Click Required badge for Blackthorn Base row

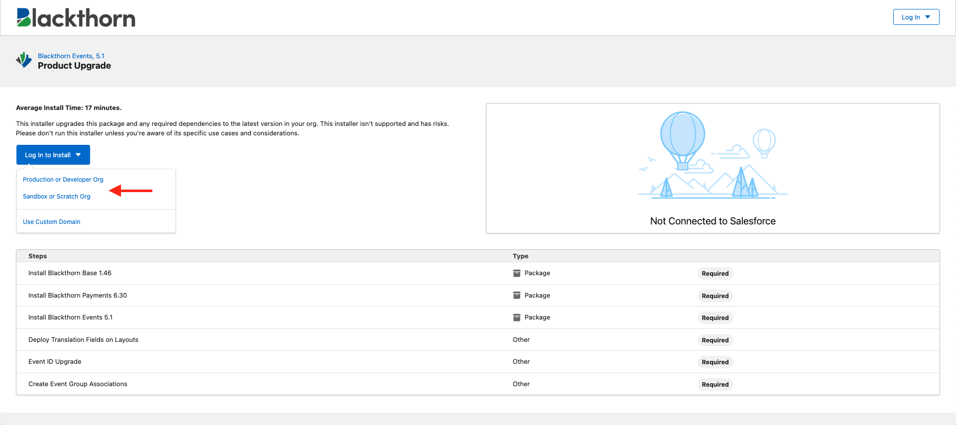click(x=715, y=274)
